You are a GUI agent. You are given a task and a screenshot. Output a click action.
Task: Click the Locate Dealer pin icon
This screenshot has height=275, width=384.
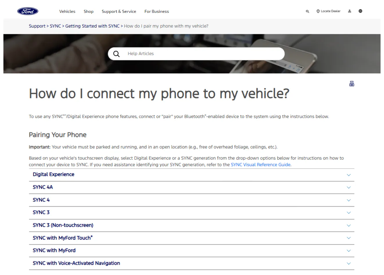[x=318, y=11]
